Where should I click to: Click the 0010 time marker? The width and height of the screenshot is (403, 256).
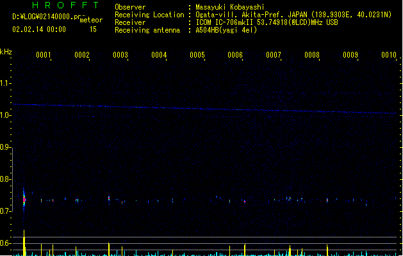389,55
